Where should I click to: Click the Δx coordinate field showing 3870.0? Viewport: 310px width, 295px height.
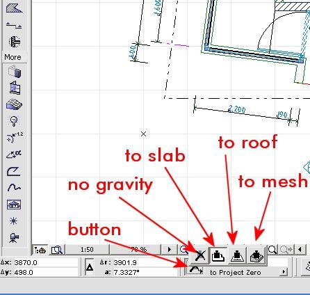(x=46, y=262)
